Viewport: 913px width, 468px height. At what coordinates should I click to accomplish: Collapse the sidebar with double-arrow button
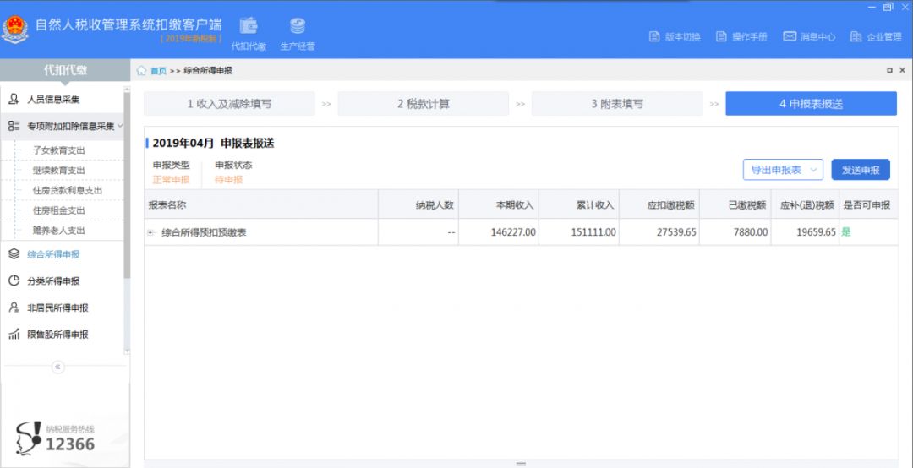pos(57,367)
